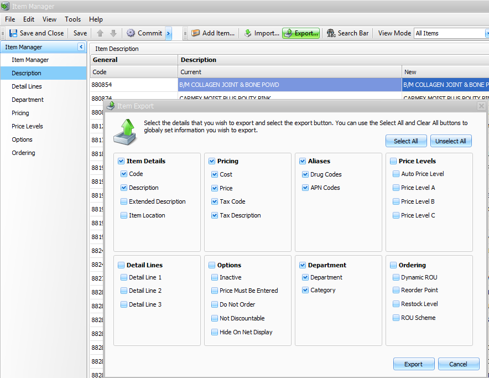The image size is (489, 378).
Task: Open the Search Bar binoculars icon
Action: click(x=331, y=33)
